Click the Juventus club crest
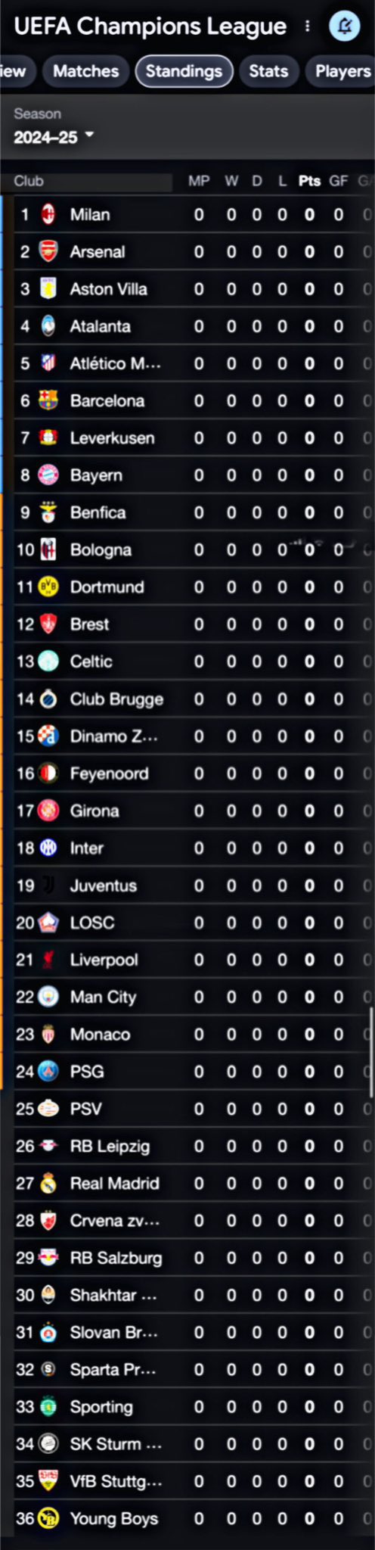The height and width of the screenshot is (1550, 375). [48, 885]
